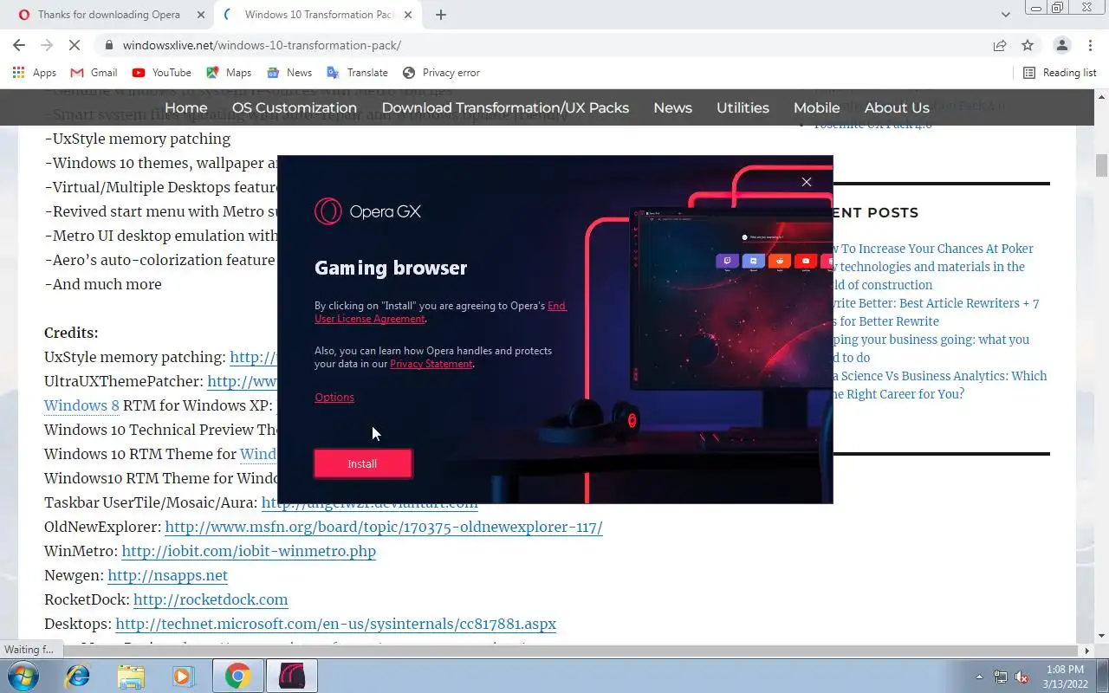Go to Home in site navigation
Screen dimensions: 1109x693
[186, 107]
